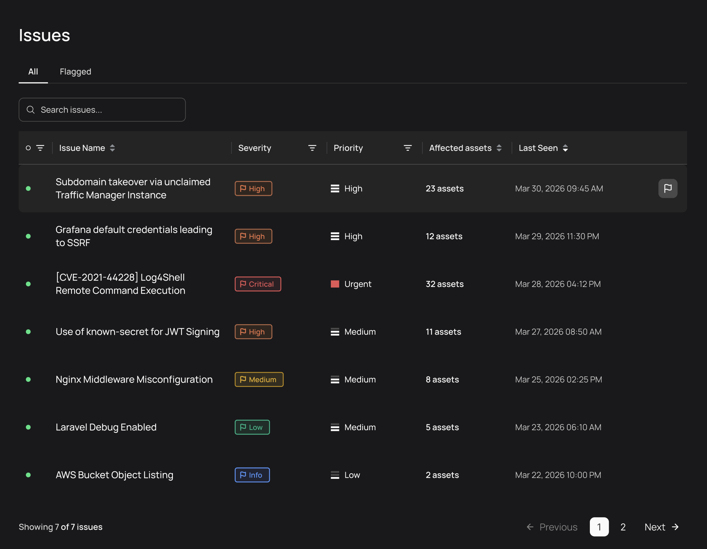Click the Critical severity badge for Log4Shell

tap(258, 284)
